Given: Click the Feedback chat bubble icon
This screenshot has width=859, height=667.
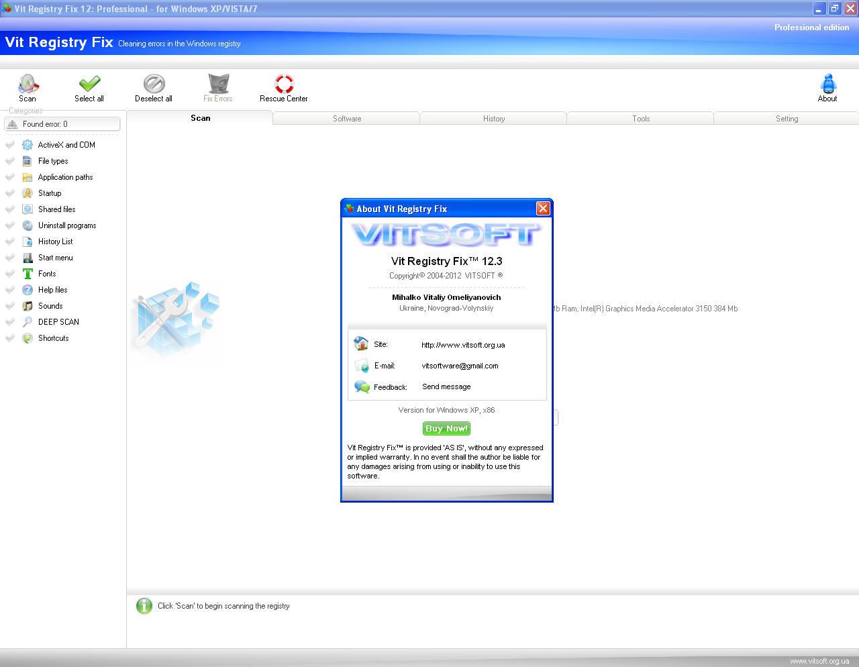Looking at the screenshot, I should tap(362, 387).
